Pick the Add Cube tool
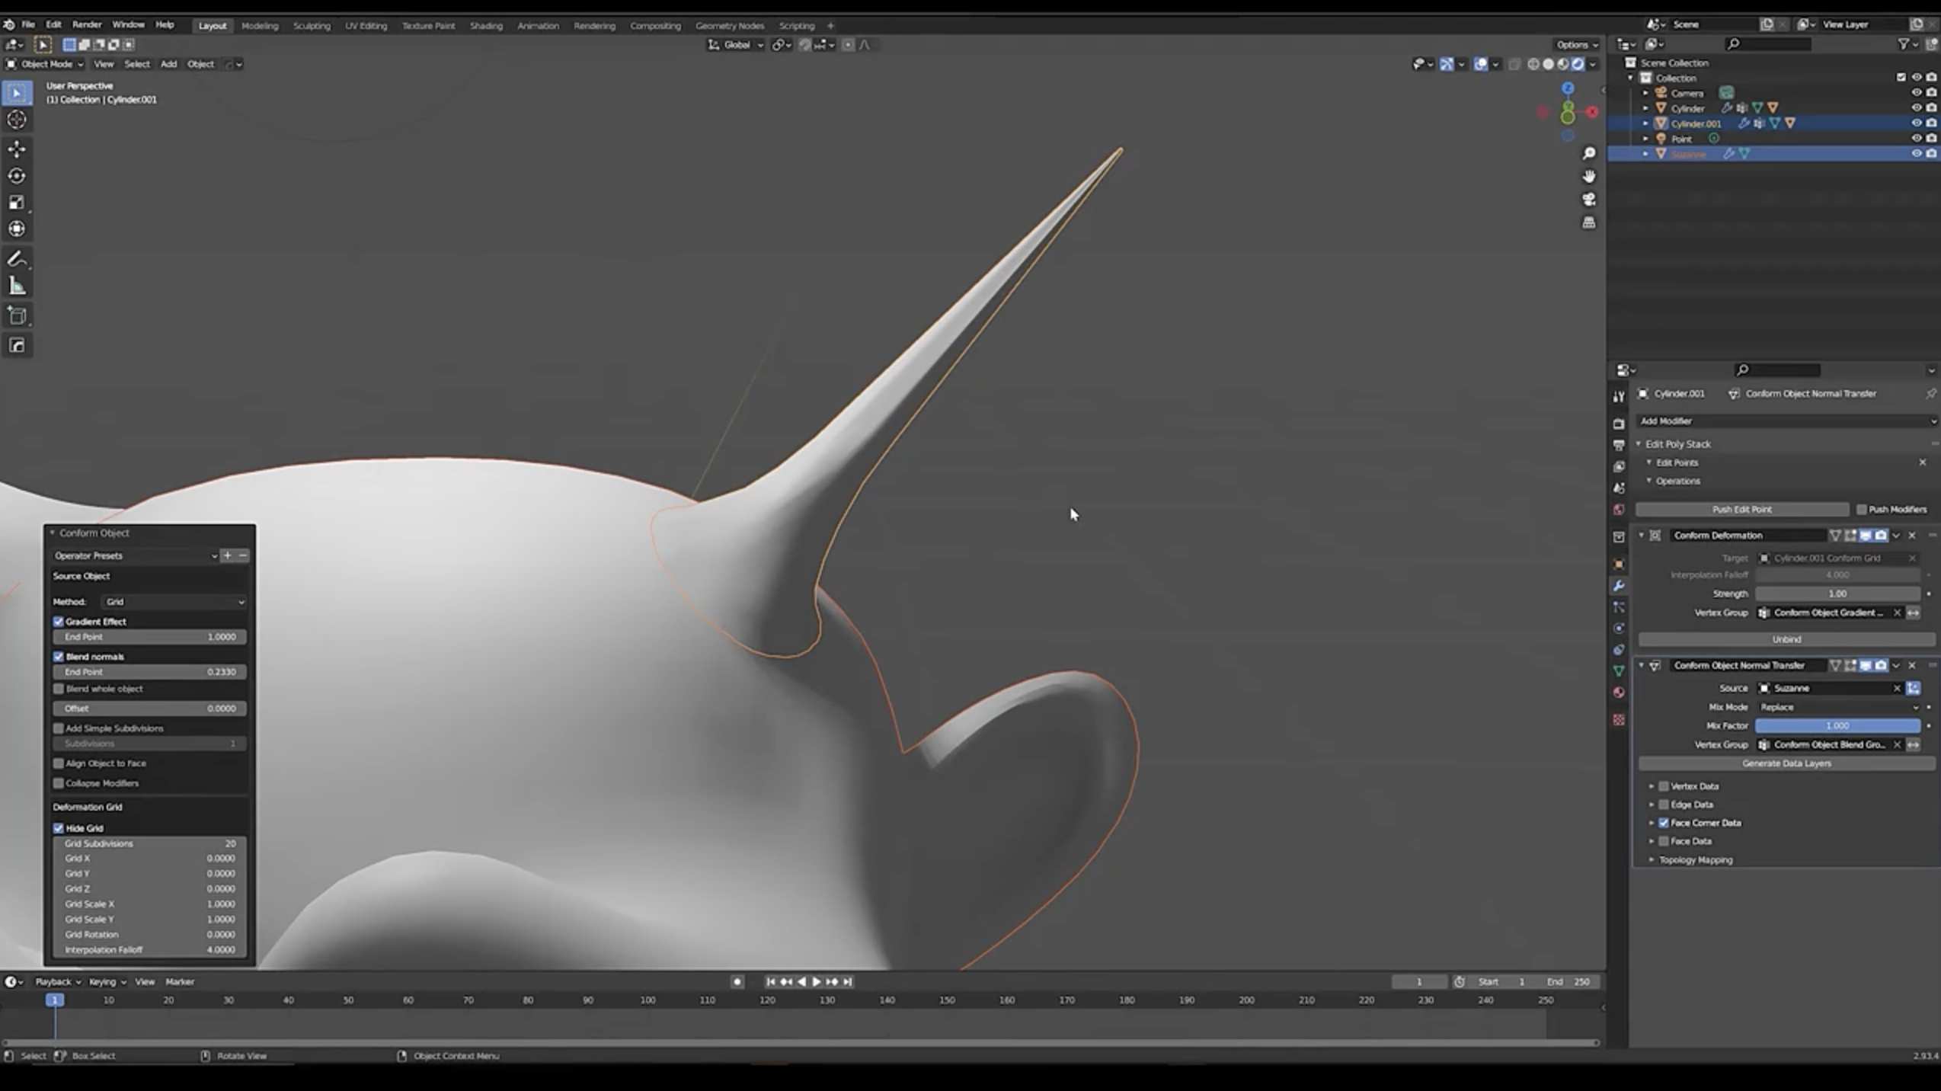Image resolution: width=1941 pixels, height=1091 pixels. click(17, 316)
